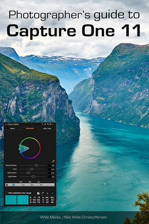This screenshot has height=224, width=149.
Task: Select the Advanced tab
Action: tap(30, 128)
